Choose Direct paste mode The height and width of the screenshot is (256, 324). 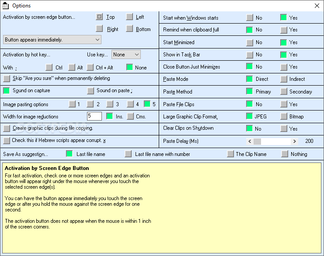[250, 79]
